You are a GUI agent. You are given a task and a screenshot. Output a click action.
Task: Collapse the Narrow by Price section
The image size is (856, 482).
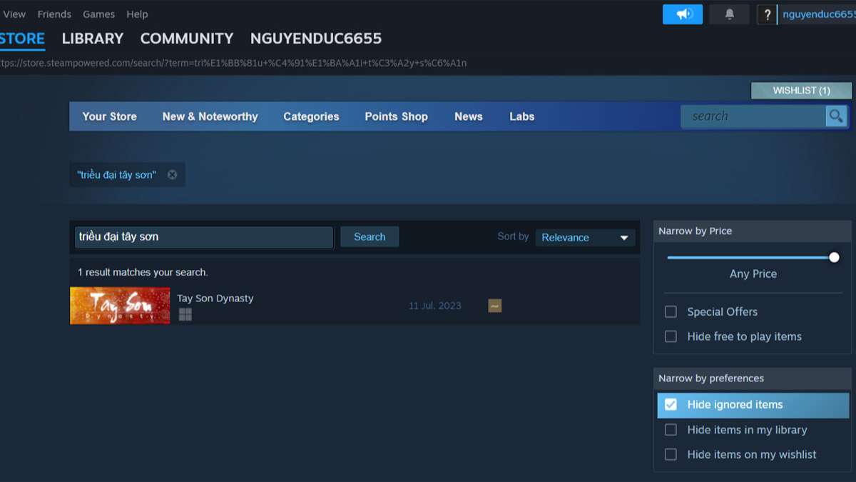click(x=753, y=231)
